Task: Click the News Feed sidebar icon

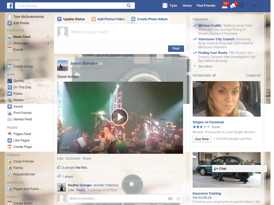Action: pyautogui.click(x=10, y=37)
